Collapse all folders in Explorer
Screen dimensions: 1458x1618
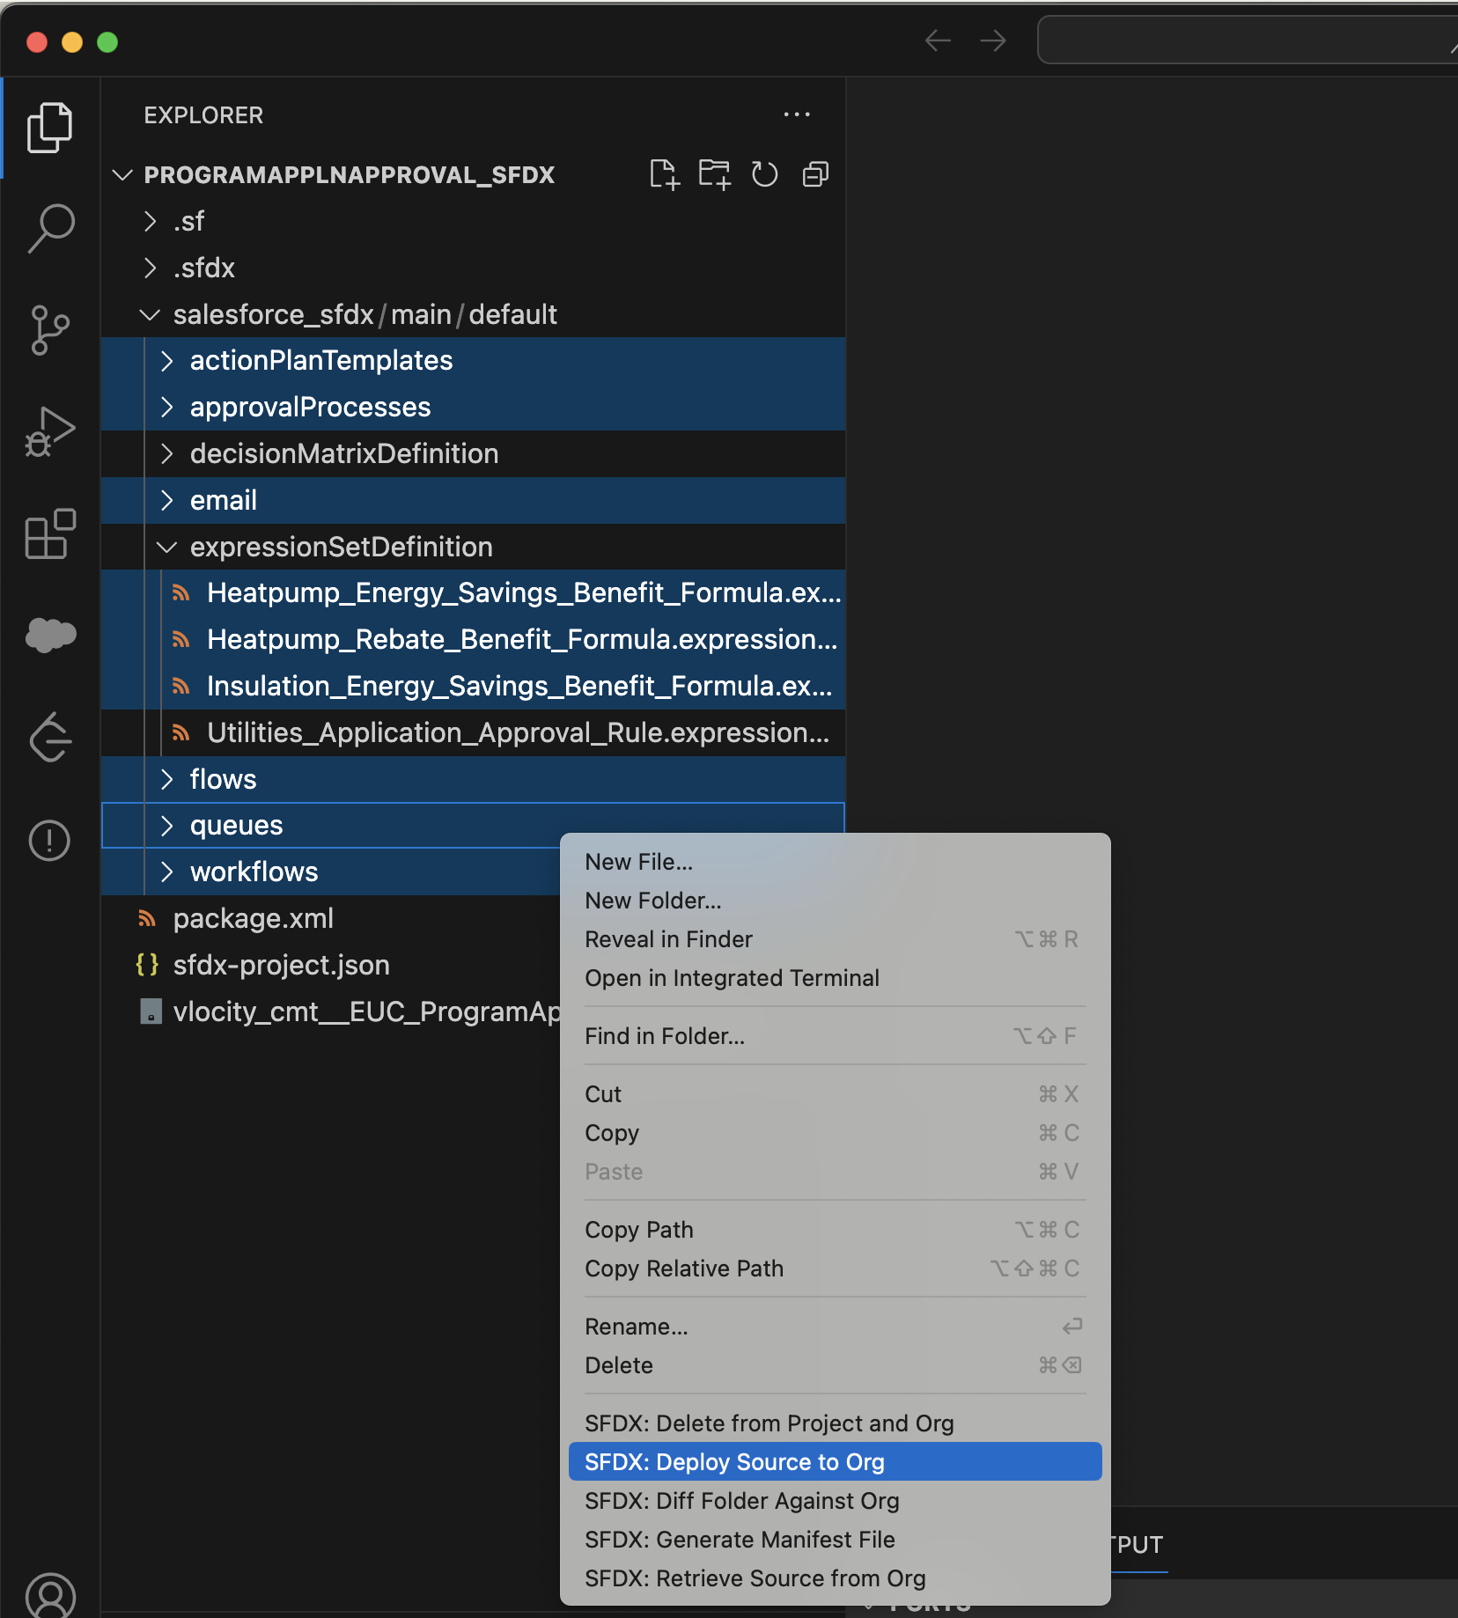[815, 174]
